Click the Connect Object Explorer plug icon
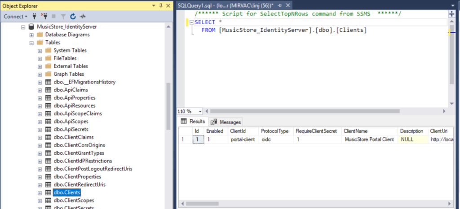This screenshot has height=209, width=460. [34, 17]
